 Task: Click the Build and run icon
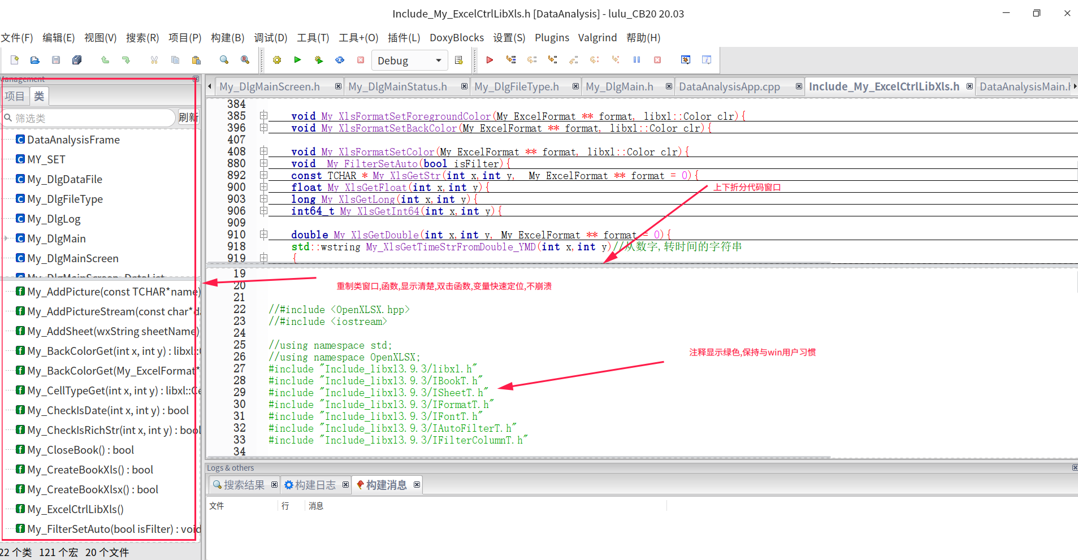[319, 60]
